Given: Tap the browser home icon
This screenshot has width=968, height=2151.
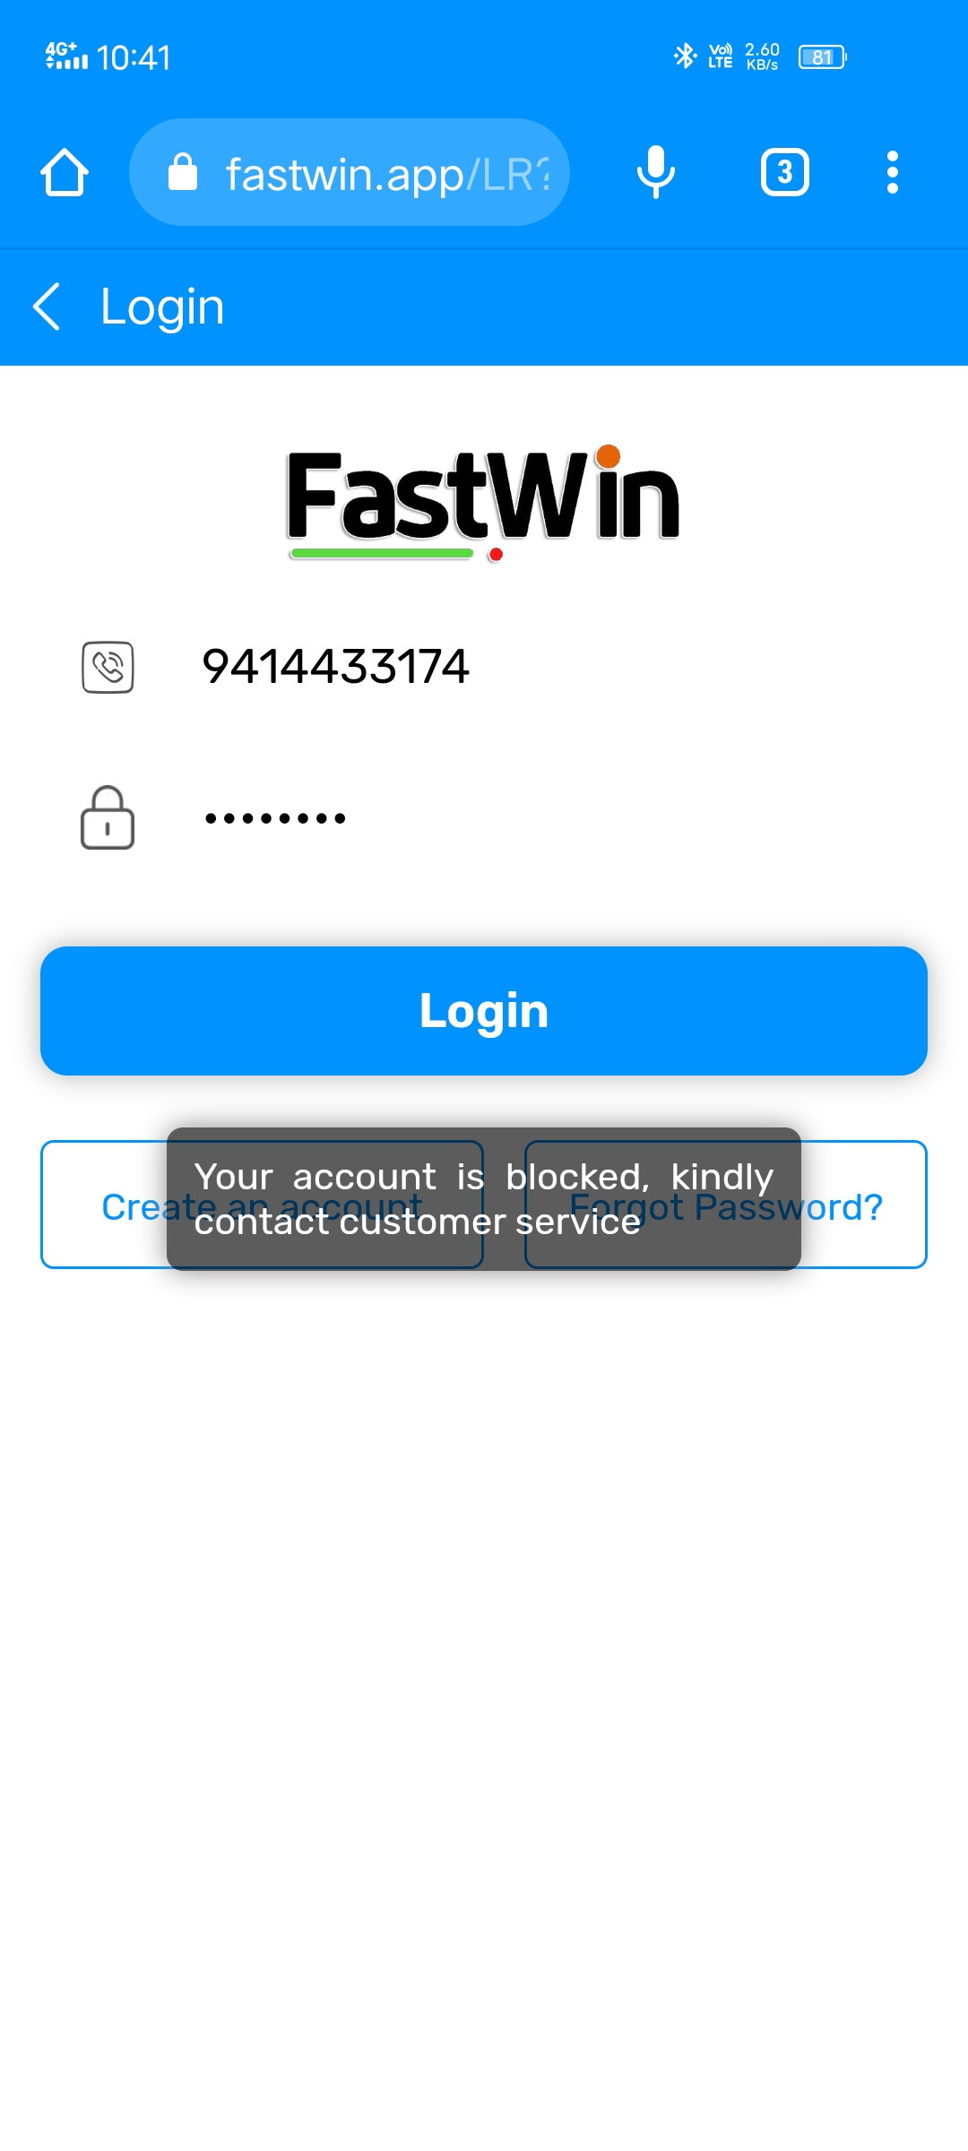Looking at the screenshot, I should 65,172.
